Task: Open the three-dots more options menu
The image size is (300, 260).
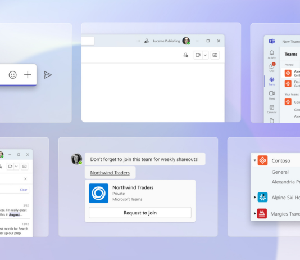Action: coord(138,41)
